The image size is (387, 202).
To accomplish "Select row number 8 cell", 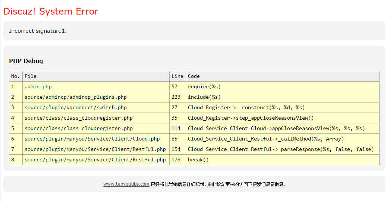I will pyautogui.click(x=16, y=160).
